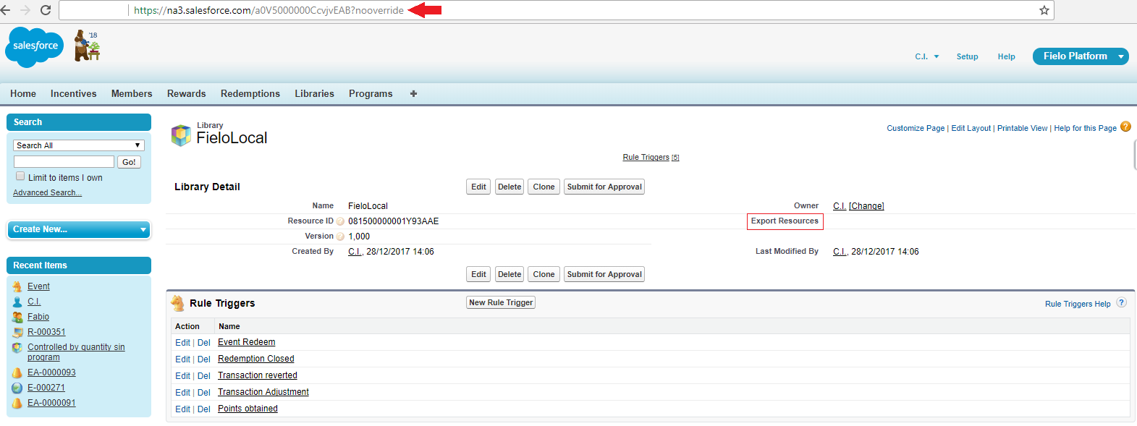Reload the page with refresh icon
This screenshot has width=1137, height=426.
46,10
